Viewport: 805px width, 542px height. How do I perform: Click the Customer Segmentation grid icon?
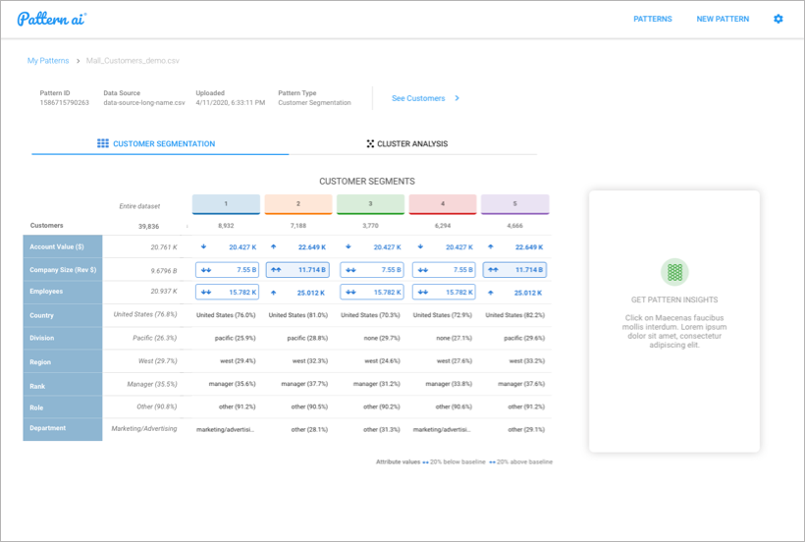click(103, 143)
